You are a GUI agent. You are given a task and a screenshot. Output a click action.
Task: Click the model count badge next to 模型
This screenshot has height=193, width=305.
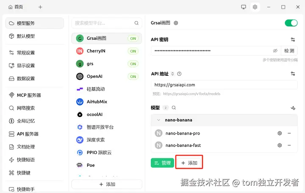click(x=166, y=108)
